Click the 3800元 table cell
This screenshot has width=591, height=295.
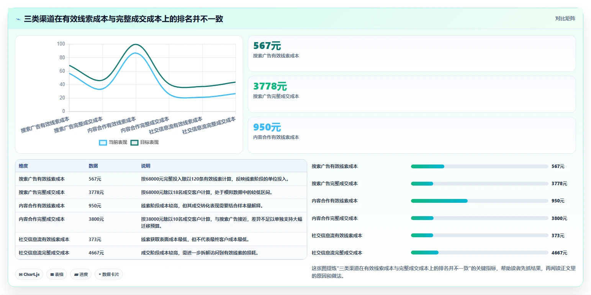(96, 219)
